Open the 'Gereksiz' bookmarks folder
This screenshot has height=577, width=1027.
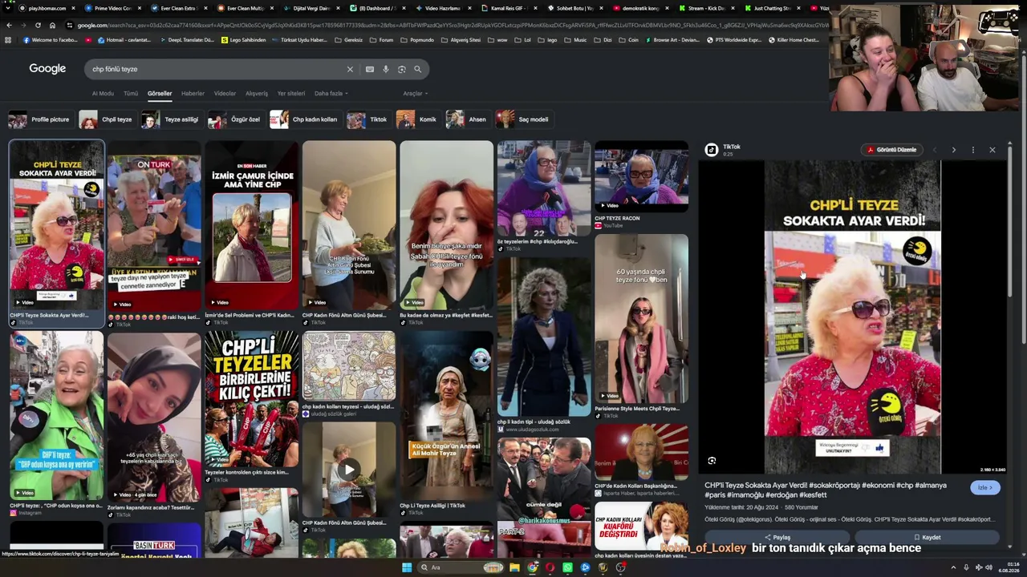click(349, 40)
